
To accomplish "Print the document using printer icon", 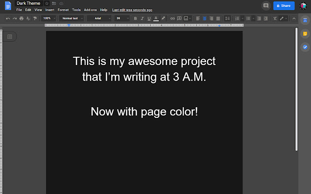I will (21, 18).
